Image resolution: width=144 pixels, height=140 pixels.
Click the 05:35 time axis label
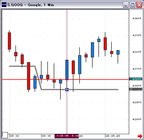pyautogui.click(x=46, y=136)
